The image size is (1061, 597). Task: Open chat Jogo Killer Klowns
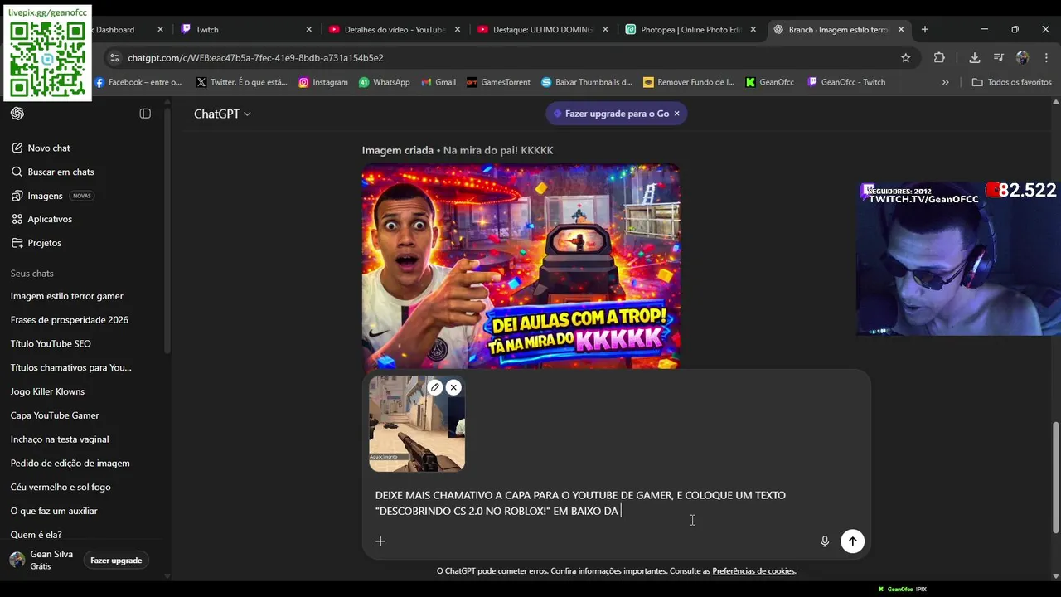click(47, 391)
